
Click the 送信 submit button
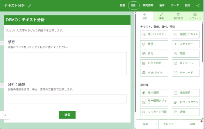tap(67, 115)
